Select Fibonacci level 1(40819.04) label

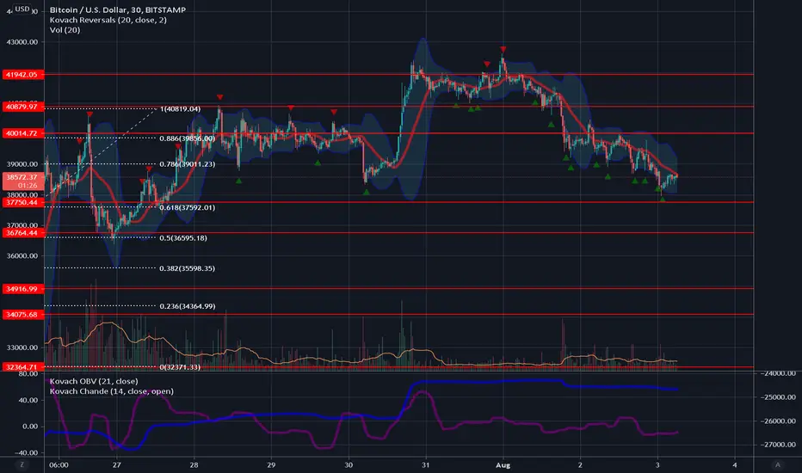(180, 109)
